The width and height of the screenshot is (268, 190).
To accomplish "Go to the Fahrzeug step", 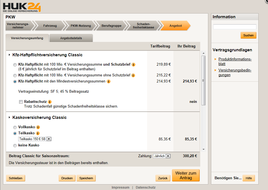I will click(50, 26).
